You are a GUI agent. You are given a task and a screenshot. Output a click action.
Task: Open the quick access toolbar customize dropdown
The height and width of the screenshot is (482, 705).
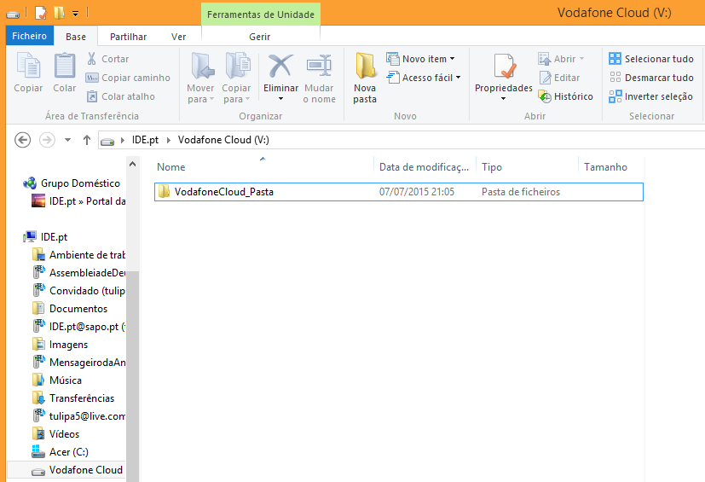click(x=76, y=14)
